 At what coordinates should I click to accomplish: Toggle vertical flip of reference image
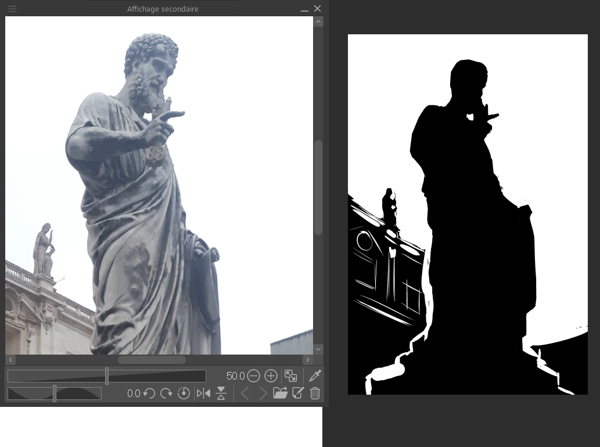(221, 394)
